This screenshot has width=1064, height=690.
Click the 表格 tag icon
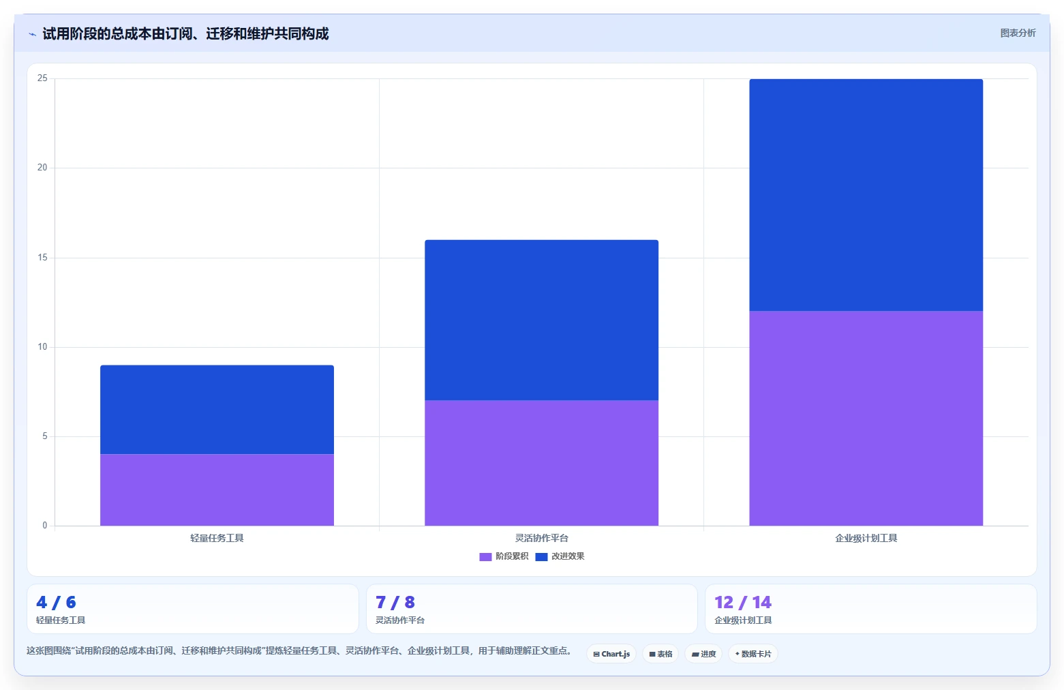[x=652, y=655]
